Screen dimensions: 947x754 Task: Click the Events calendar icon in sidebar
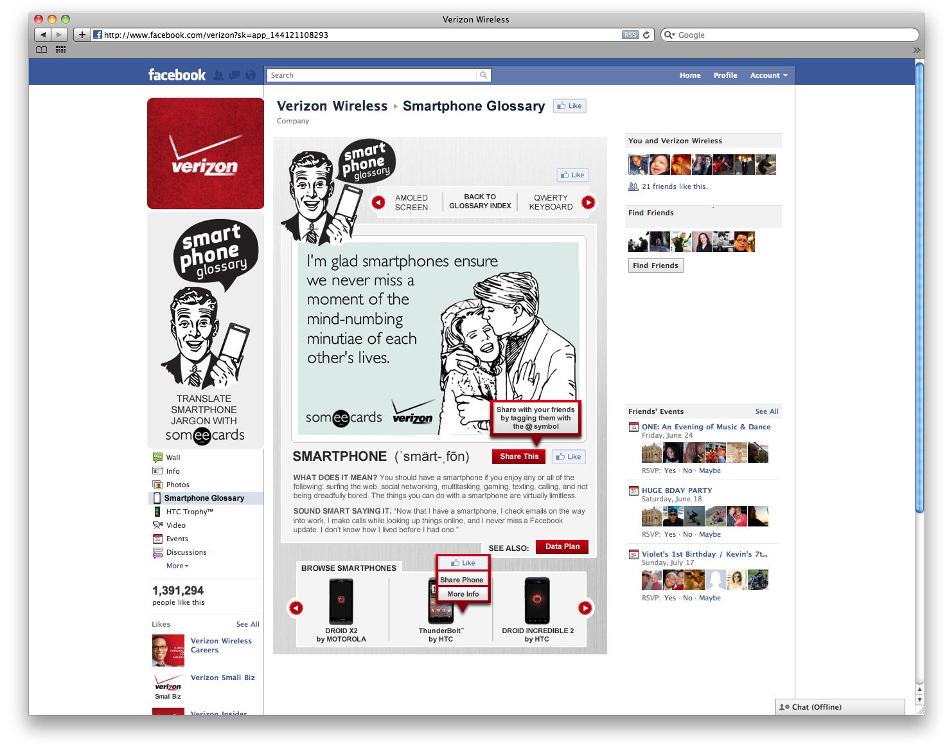[157, 539]
